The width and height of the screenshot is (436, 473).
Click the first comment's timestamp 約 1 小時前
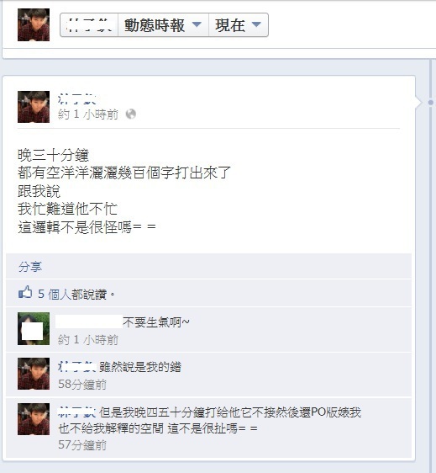(x=88, y=340)
